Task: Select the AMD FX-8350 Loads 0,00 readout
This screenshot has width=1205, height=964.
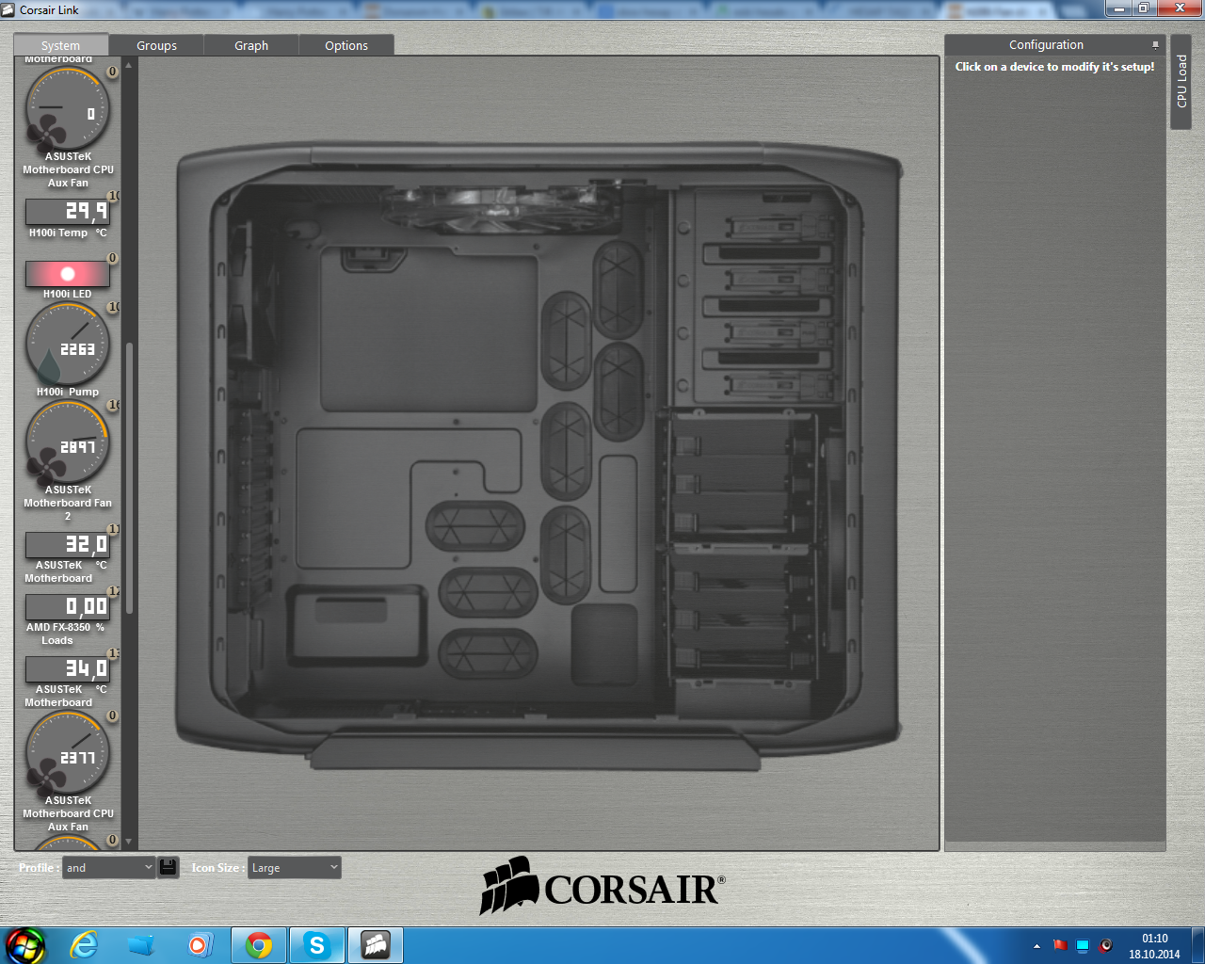Action: coord(67,606)
